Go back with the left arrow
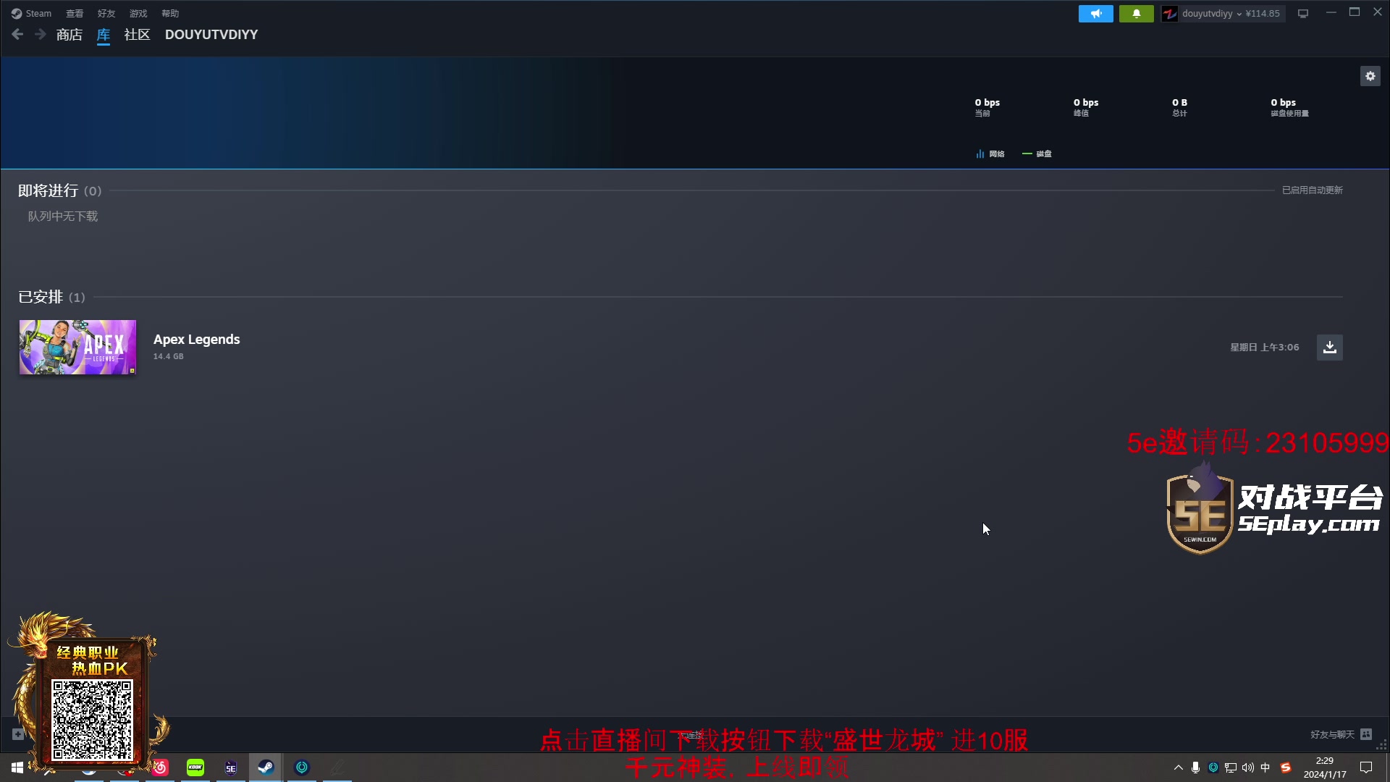 tap(18, 35)
